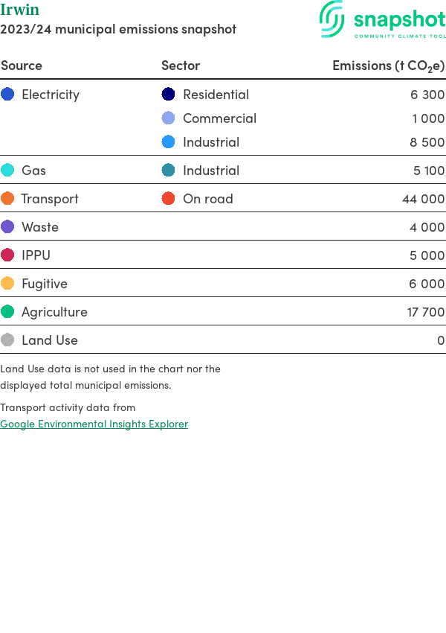Image resolution: width=446 pixels, height=633 pixels.
Task: Click the blue Electricity source dot
Action: click(x=7, y=95)
